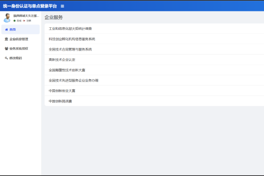Image resolution: width=264 pixels, height=176 pixels.
Task: Open 业务系统授权 menu item
Action: [x=19, y=49]
